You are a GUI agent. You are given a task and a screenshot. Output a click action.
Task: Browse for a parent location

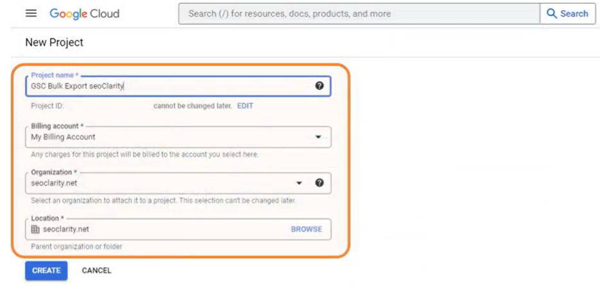(x=306, y=229)
